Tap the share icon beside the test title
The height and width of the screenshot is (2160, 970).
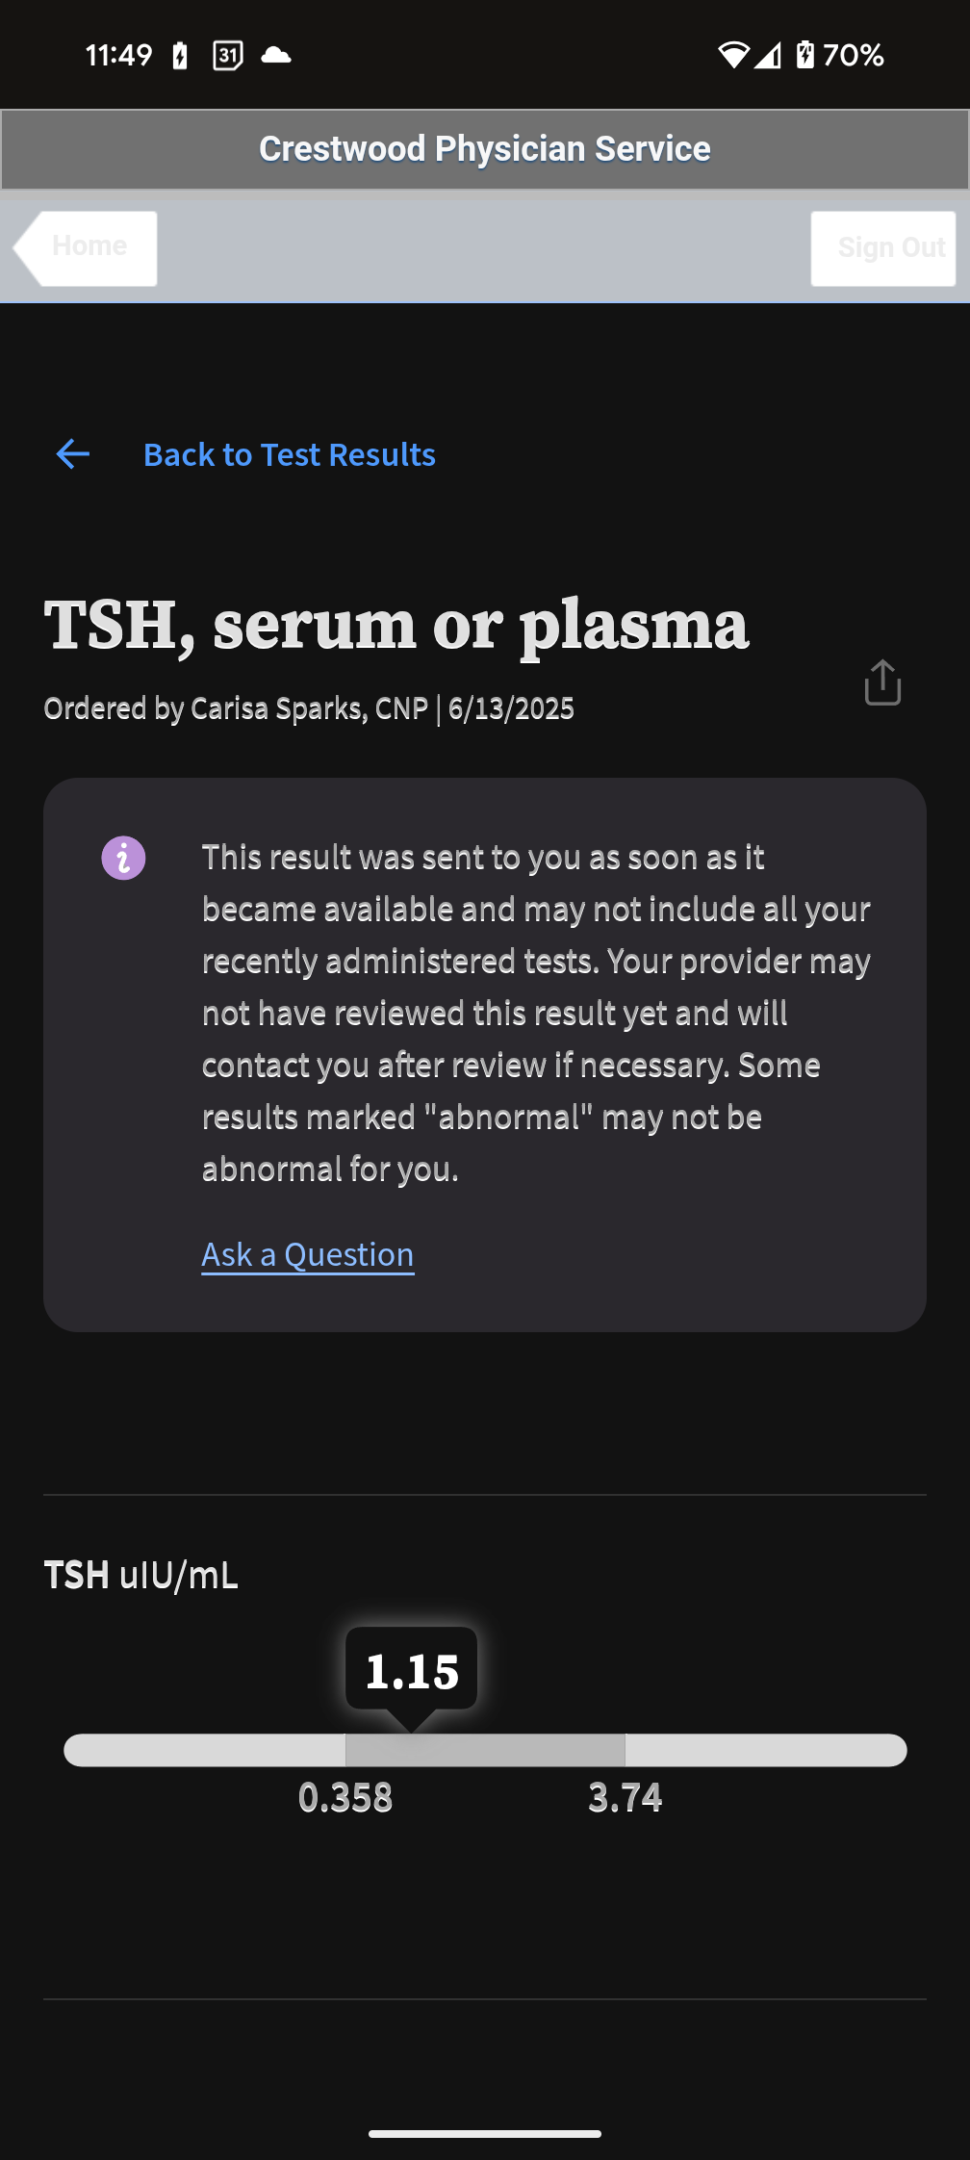click(x=882, y=682)
